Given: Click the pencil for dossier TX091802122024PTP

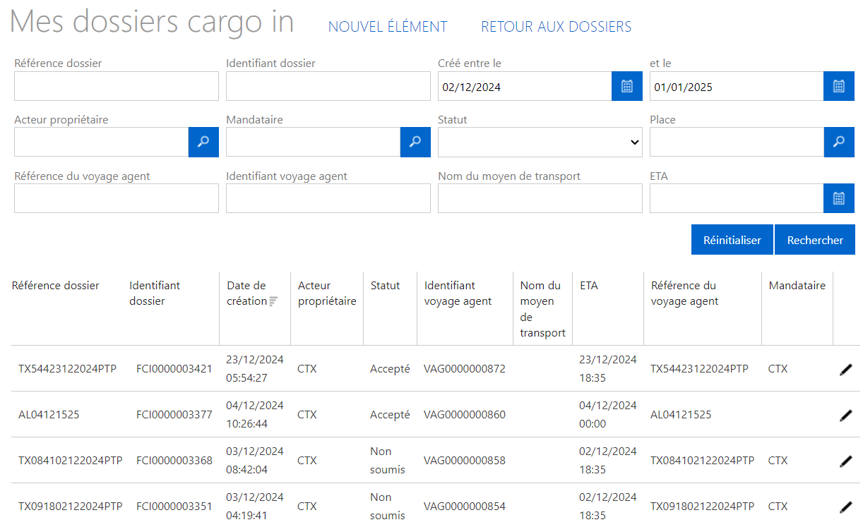Looking at the screenshot, I should tap(845, 507).
